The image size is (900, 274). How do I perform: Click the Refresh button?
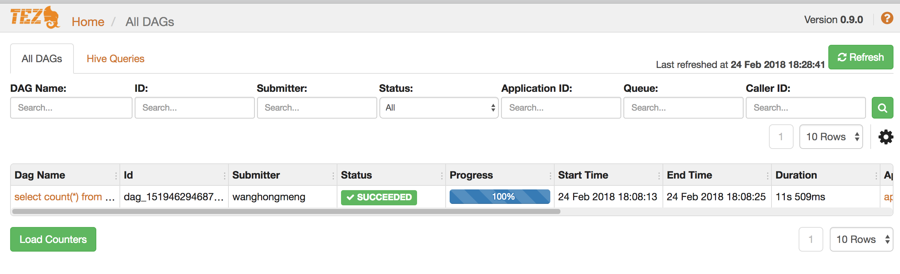861,57
